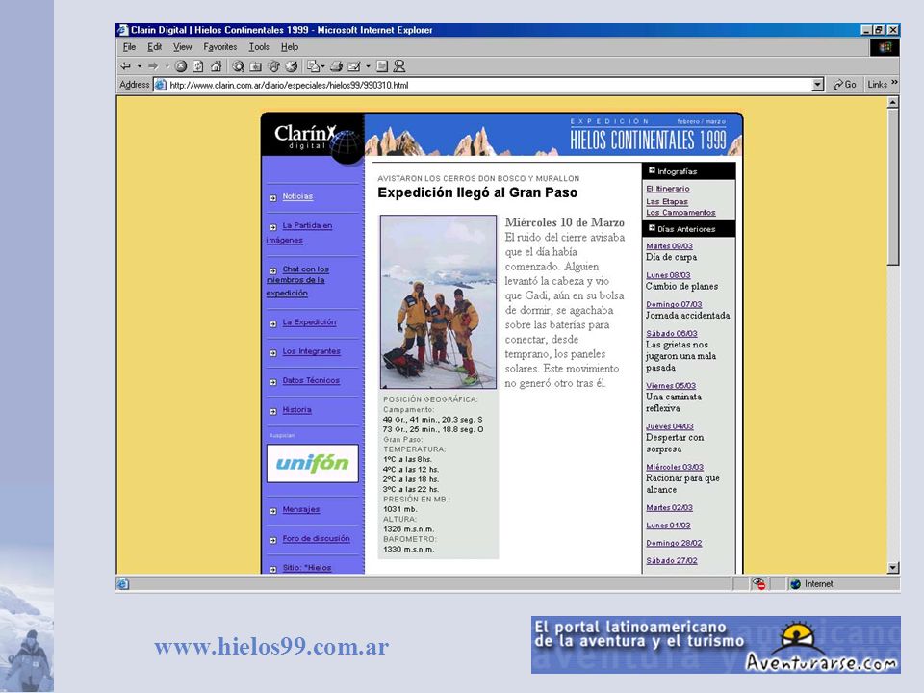Open the Los Integrantes link
924x693 pixels.
click(311, 351)
